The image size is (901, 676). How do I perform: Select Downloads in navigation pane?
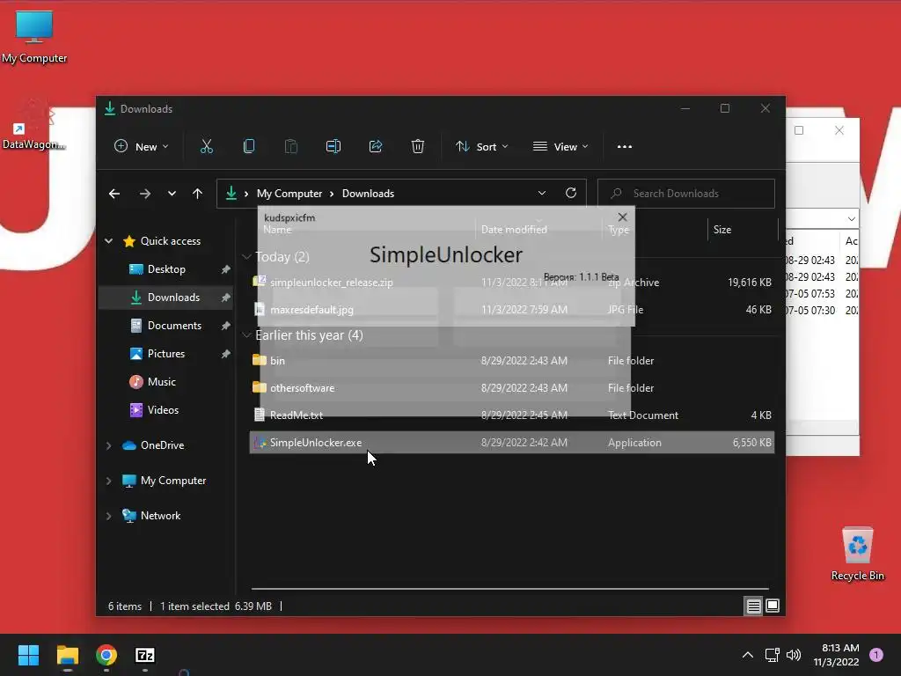click(166, 298)
